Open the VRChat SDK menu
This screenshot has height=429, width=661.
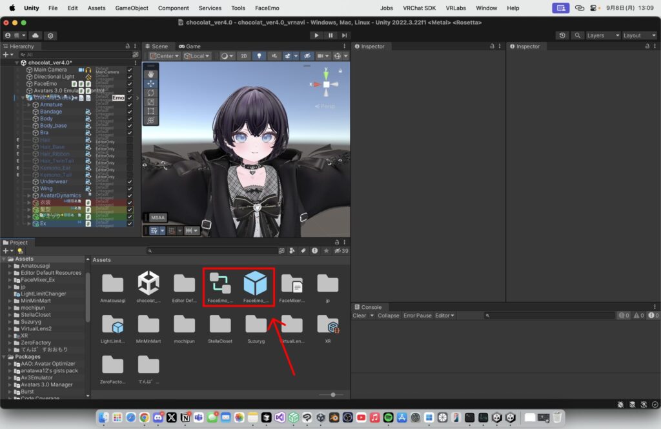pyautogui.click(x=419, y=8)
